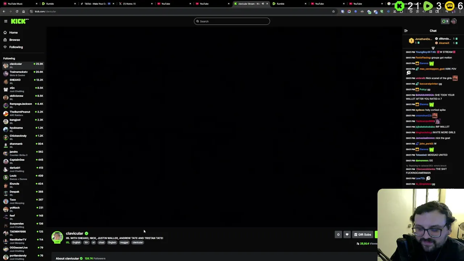Click the search field
Screen dimensions: 464x261
[x=232, y=21]
